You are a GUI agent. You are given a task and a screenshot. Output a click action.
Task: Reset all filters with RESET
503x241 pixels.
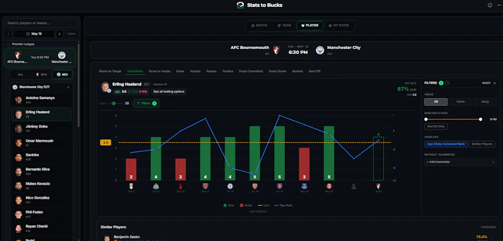point(486,83)
